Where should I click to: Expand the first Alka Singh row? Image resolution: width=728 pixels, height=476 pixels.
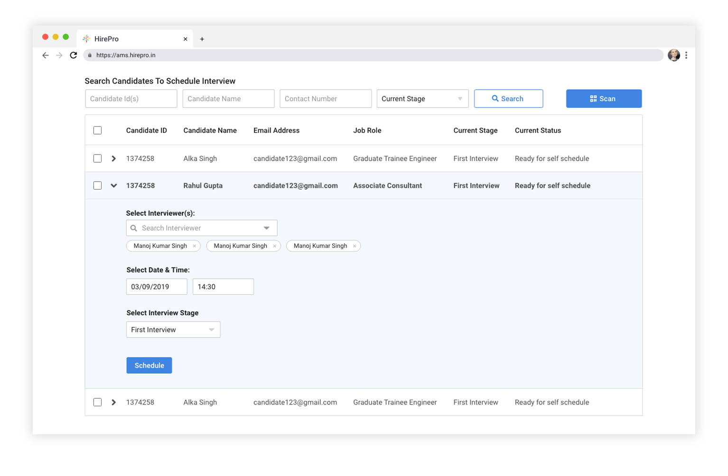pos(114,158)
